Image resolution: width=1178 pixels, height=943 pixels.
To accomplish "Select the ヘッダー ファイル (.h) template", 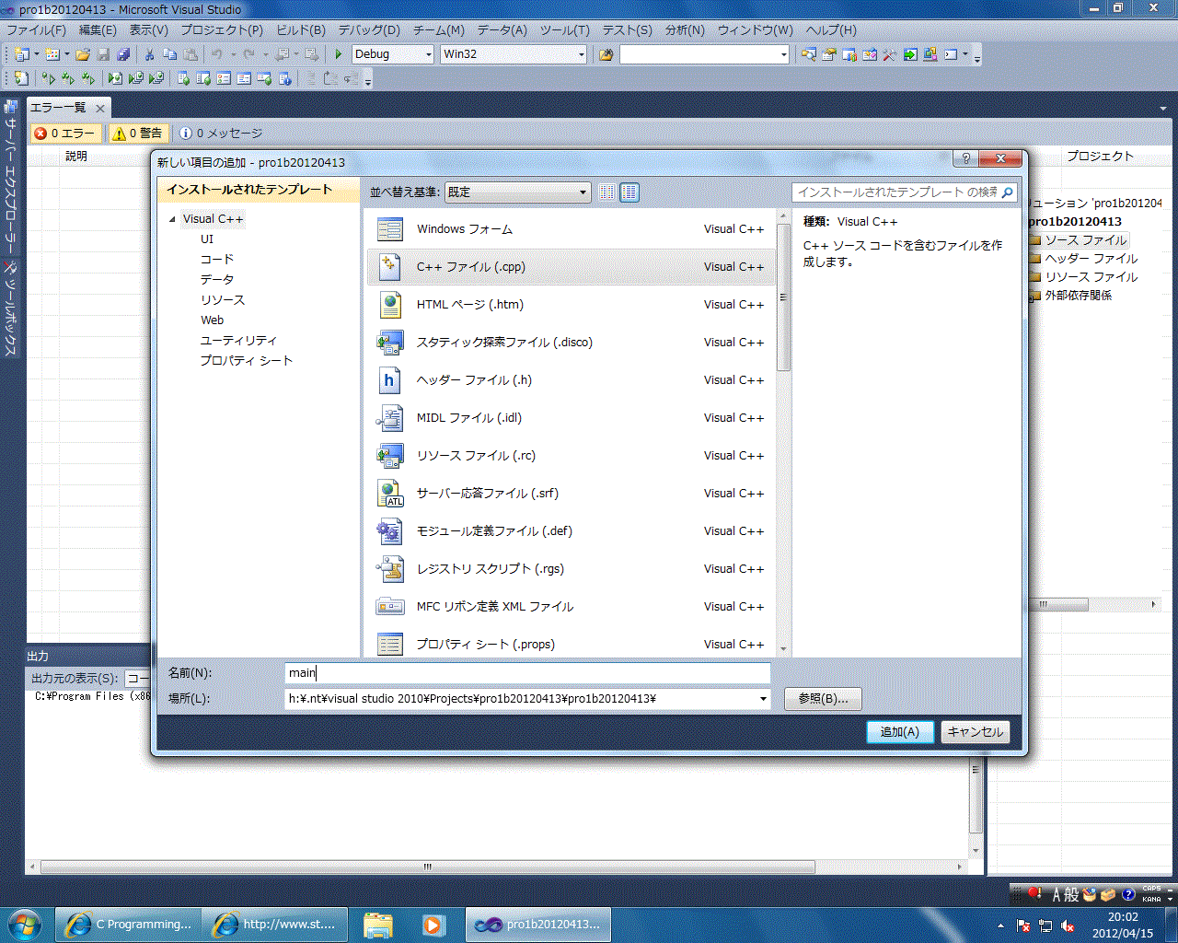I will pos(571,380).
